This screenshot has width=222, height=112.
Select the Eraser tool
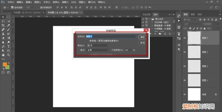pyautogui.click(x=3, y=38)
